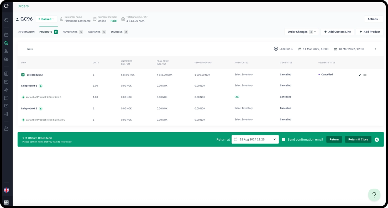Click the Add Custom Line button
This screenshot has width=388, height=208.
coord(337,32)
